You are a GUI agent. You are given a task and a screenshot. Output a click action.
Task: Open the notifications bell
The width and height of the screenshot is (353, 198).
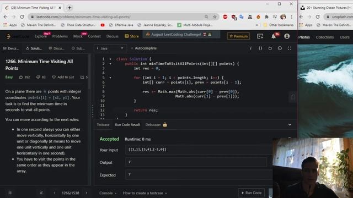pos(274,36)
